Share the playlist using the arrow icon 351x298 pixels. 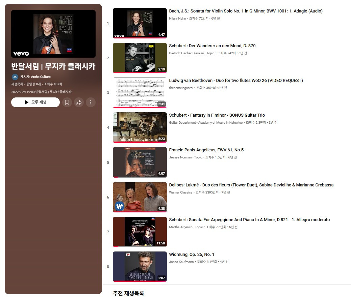[79, 102]
